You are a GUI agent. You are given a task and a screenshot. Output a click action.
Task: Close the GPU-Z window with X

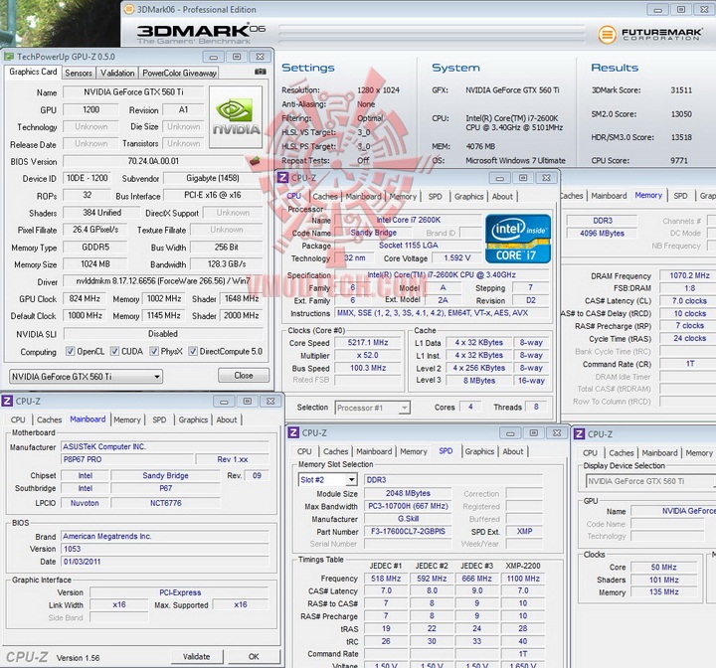(x=260, y=57)
